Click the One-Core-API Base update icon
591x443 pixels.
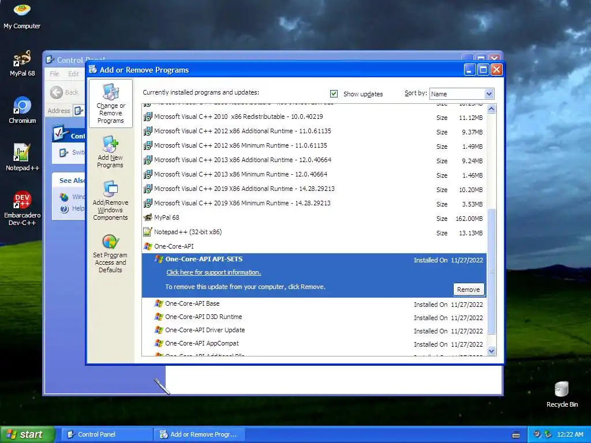(x=159, y=303)
